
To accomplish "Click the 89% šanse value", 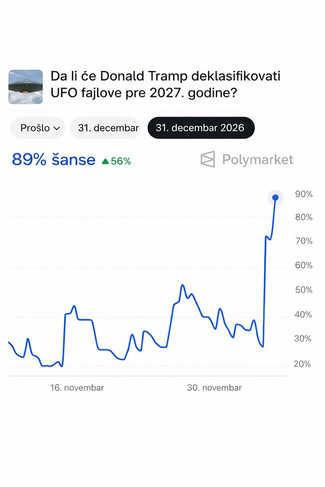I will [x=54, y=159].
